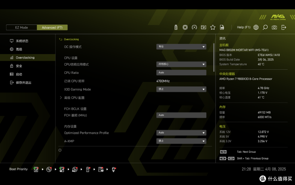Click the star favorites icon
The height and width of the screenshot is (185, 295).
(213, 27)
